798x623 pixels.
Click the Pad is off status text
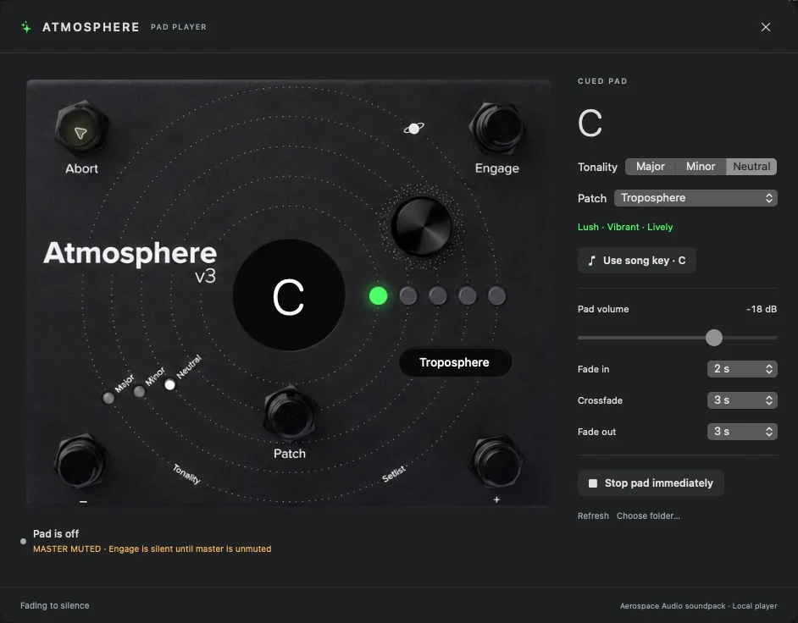click(56, 534)
